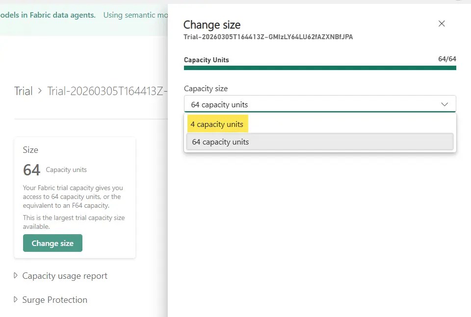Viewport: 471px width, 317px height.
Task: Click the Capacity Units progress bar
Action: click(320, 68)
